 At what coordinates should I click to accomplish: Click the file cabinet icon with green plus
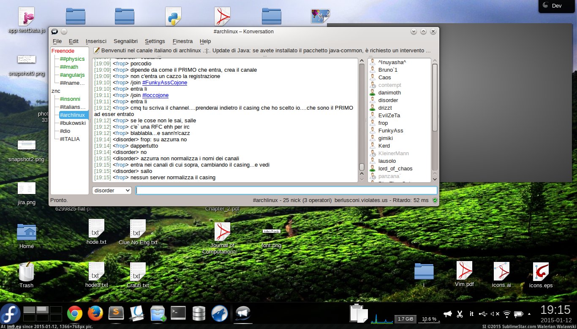tap(158, 313)
